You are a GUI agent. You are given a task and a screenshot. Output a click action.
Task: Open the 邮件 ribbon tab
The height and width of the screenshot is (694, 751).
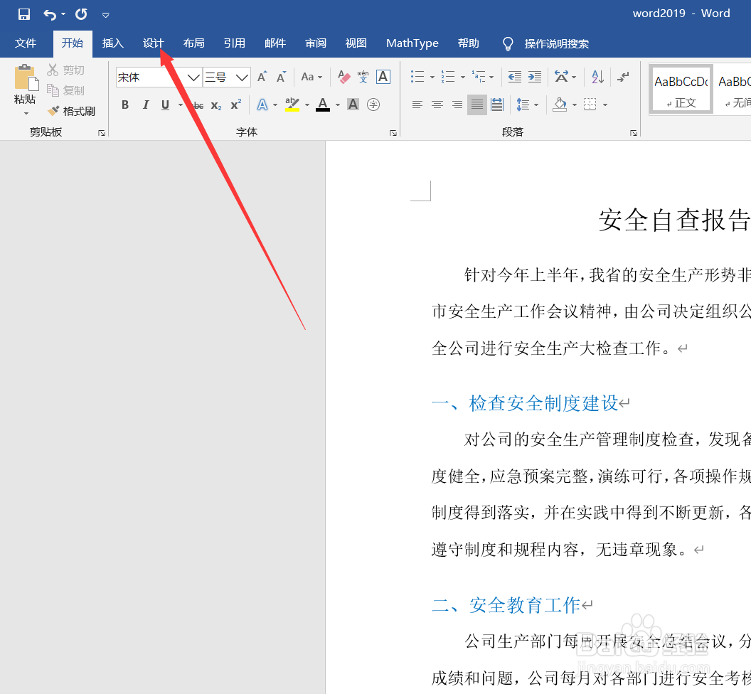[275, 43]
